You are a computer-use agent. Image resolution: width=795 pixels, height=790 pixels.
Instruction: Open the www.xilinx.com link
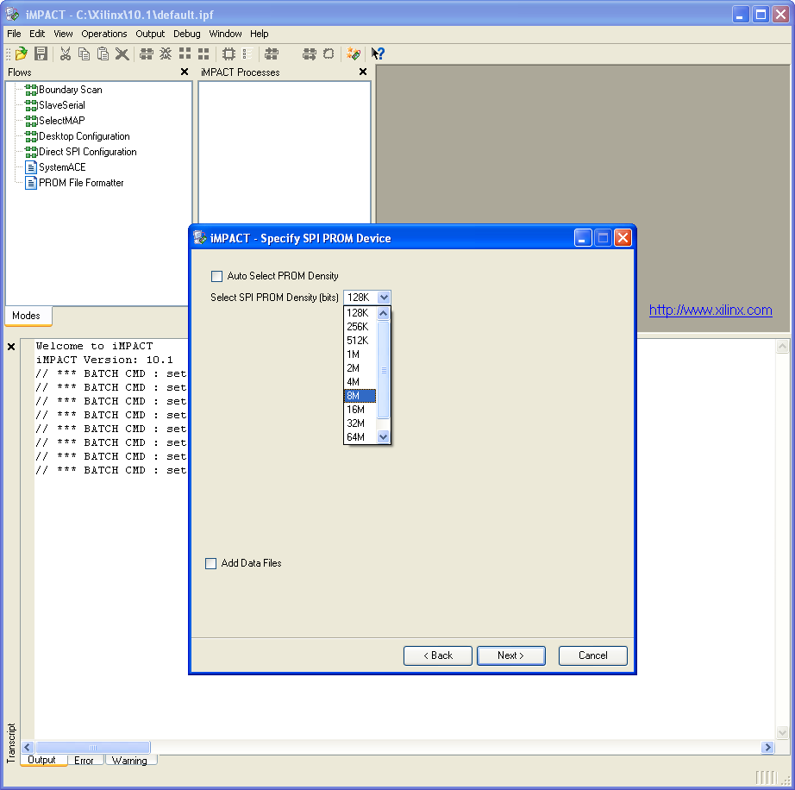tap(710, 310)
